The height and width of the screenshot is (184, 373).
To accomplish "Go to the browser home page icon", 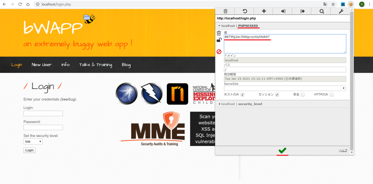I will pyautogui.click(x=28, y=4).
